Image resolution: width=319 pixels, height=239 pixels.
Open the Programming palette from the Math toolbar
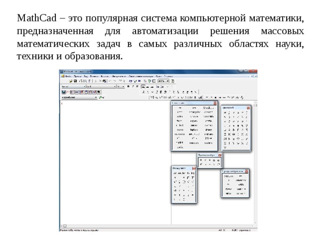(x=90, y=92)
